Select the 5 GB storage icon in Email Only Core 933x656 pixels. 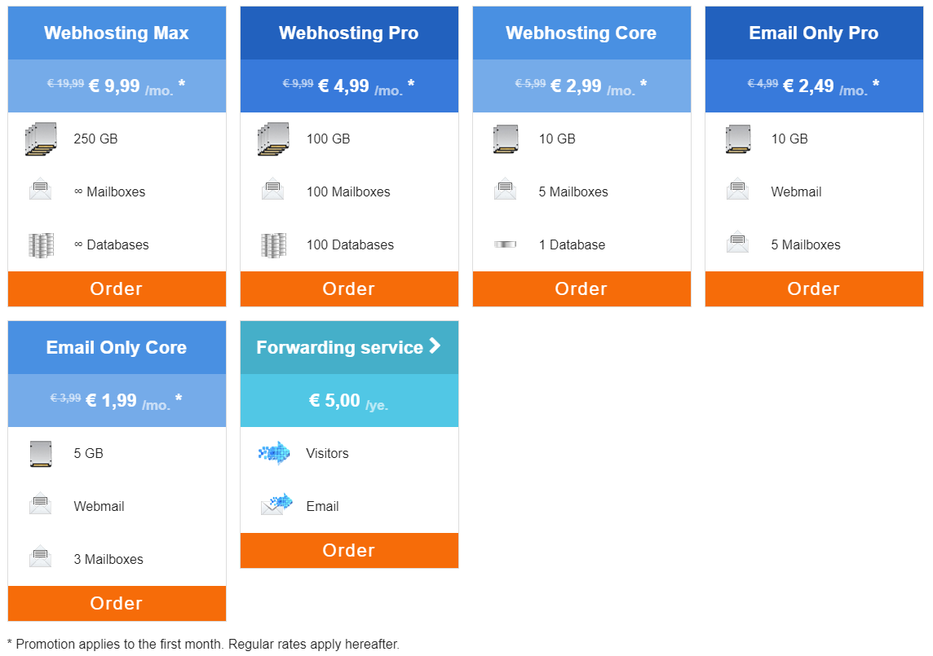pos(41,453)
